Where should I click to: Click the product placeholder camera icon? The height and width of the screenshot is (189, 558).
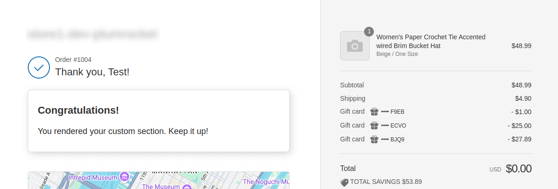[x=355, y=46]
